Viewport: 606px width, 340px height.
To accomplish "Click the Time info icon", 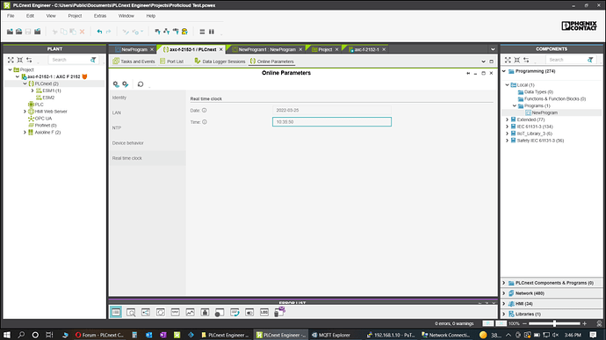I will 205,122.
